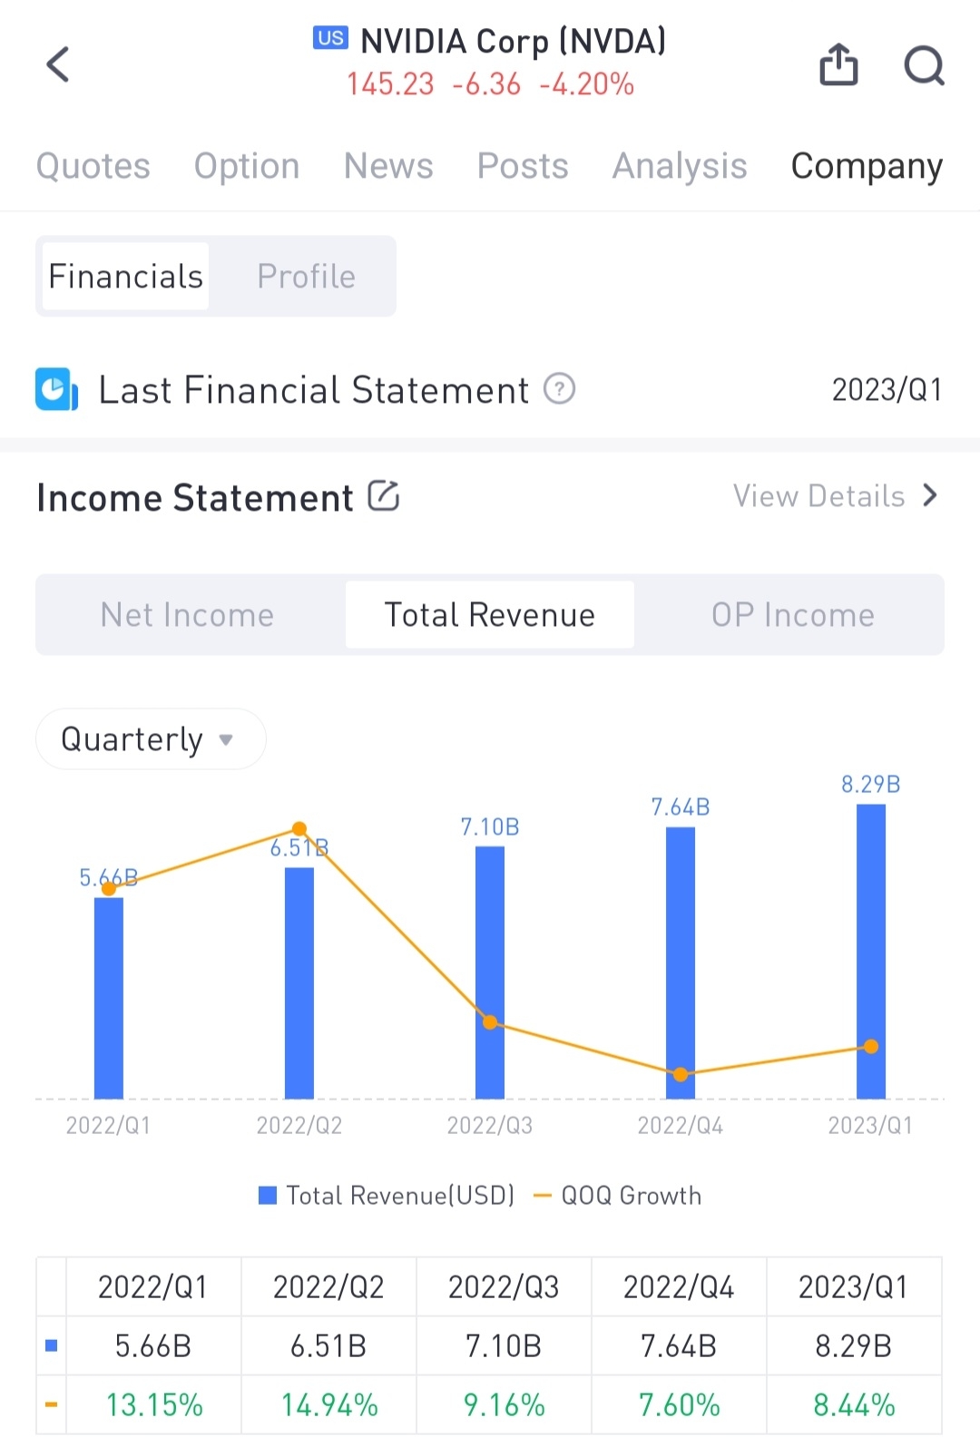
Task: Expand View Details chevron arrow
Action: point(930,495)
